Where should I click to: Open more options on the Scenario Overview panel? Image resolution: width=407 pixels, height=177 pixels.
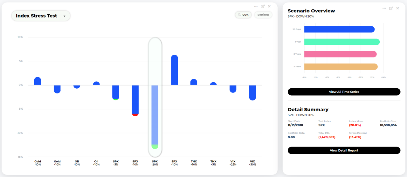coord(384,8)
